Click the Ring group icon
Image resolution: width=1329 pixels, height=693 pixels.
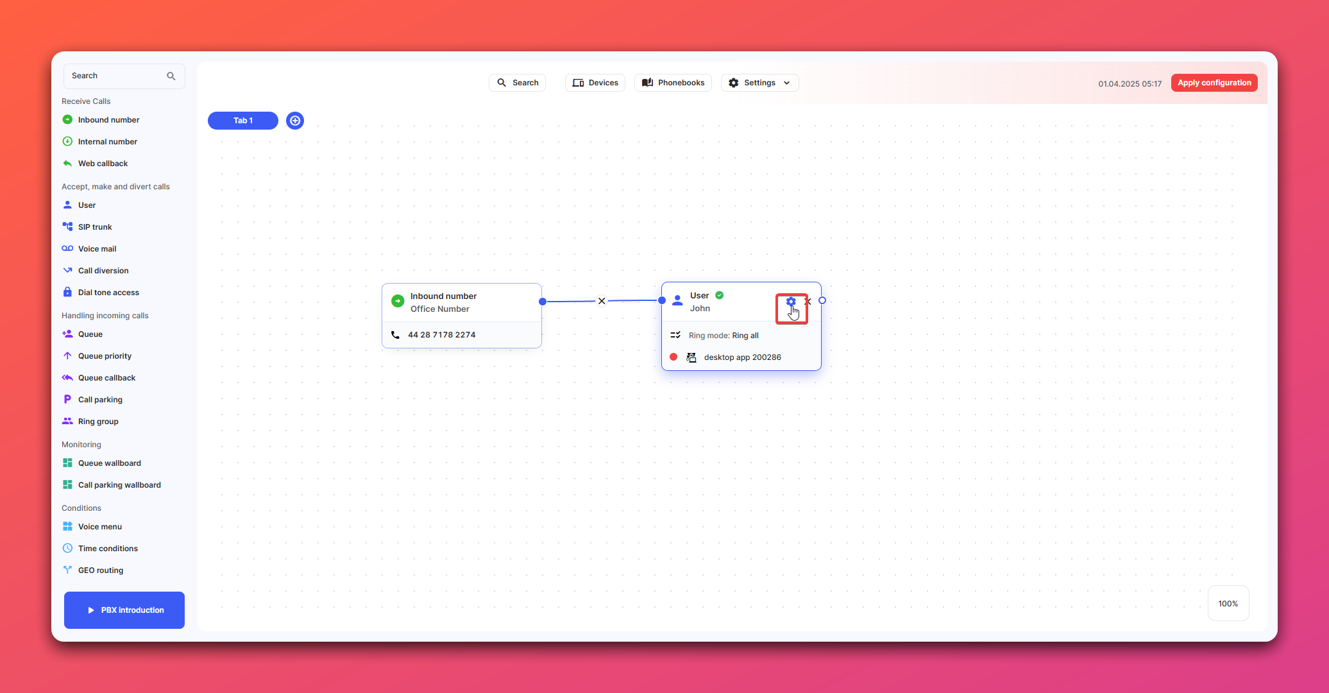tap(67, 421)
